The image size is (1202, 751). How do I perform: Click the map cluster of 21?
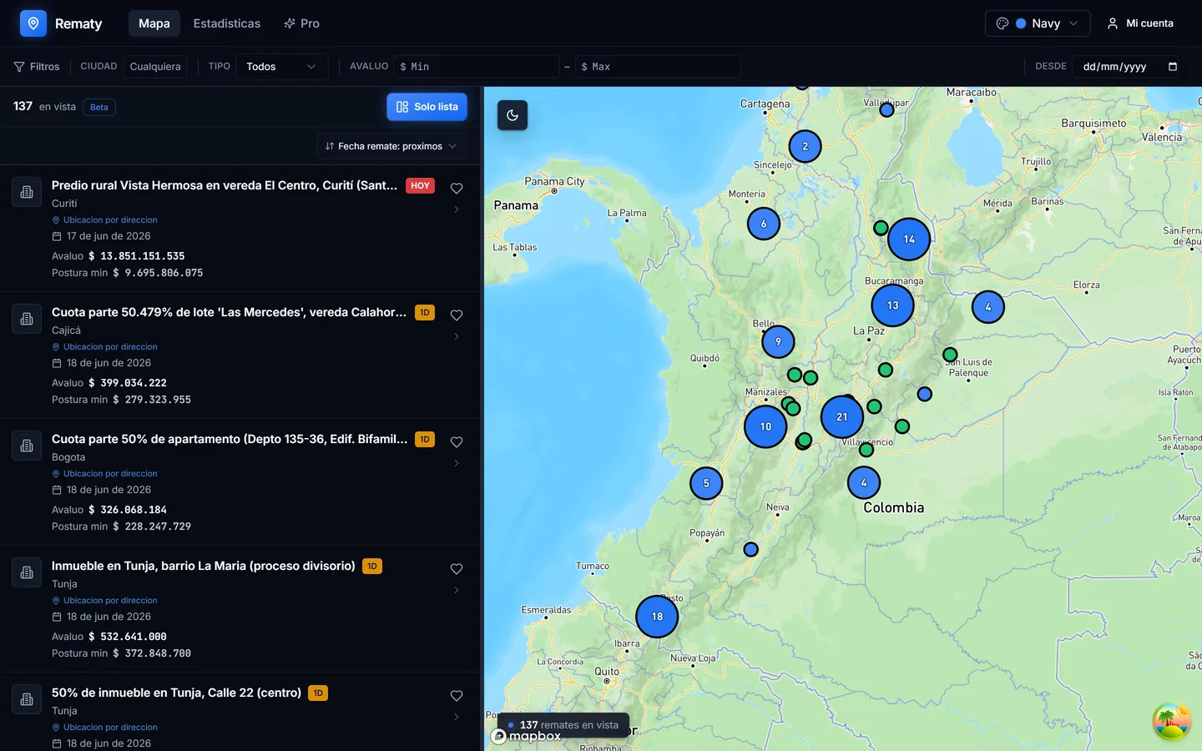[x=841, y=417]
